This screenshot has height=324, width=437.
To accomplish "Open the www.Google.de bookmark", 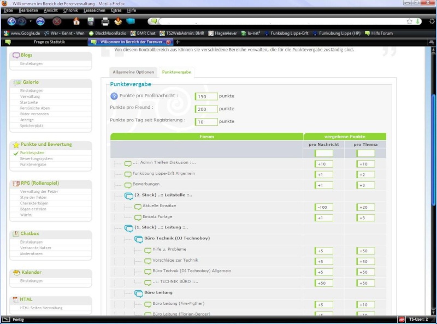I will coord(22,33).
